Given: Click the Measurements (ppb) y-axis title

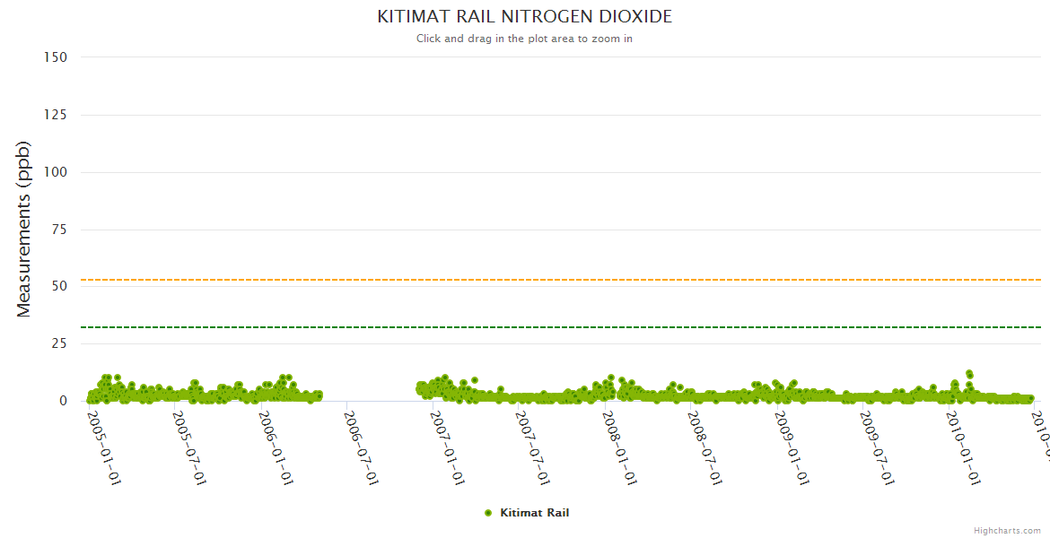Looking at the screenshot, I should (x=24, y=229).
